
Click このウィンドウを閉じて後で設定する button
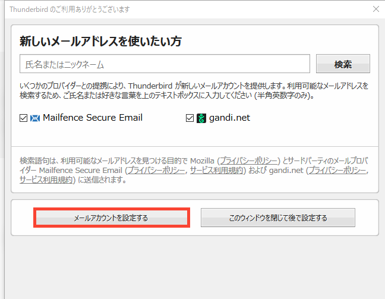278,218
